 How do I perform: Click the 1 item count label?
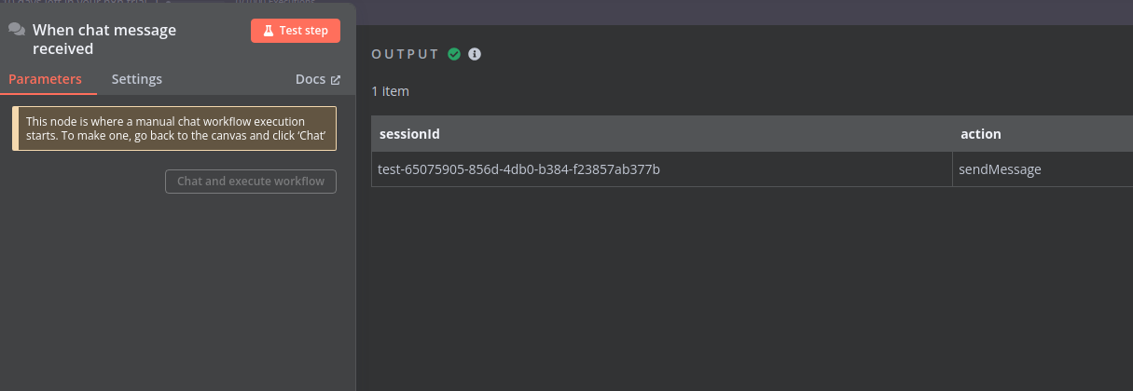[390, 91]
